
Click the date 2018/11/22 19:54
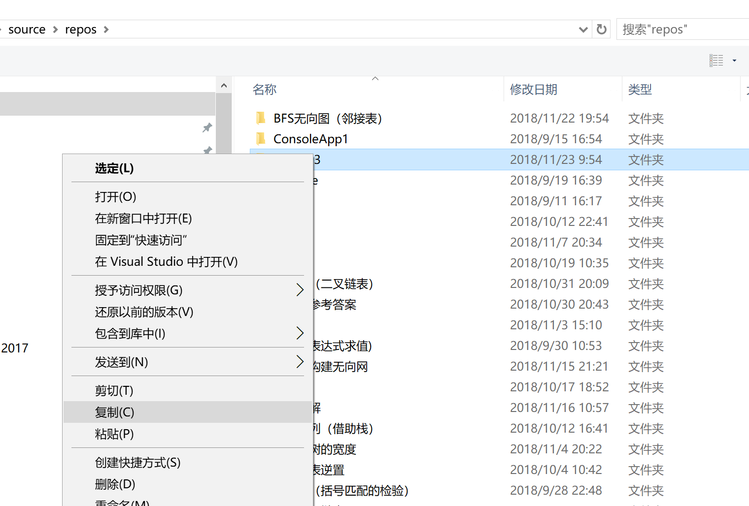click(x=559, y=119)
